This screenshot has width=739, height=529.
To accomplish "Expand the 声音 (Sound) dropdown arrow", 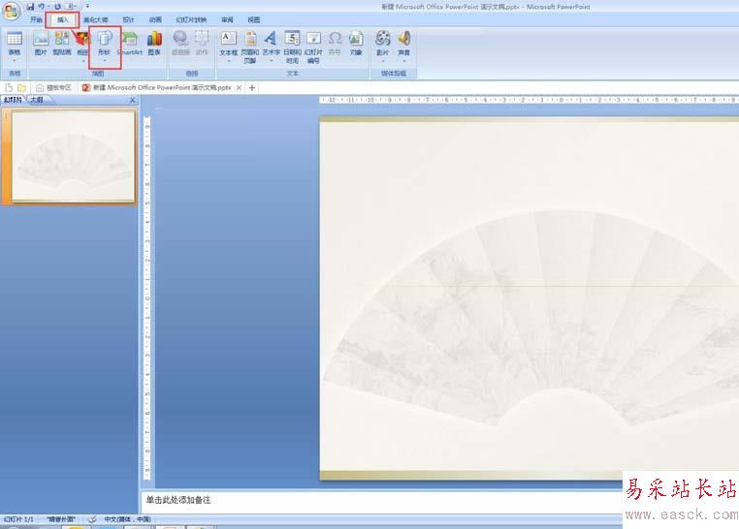I will coord(403,61).
